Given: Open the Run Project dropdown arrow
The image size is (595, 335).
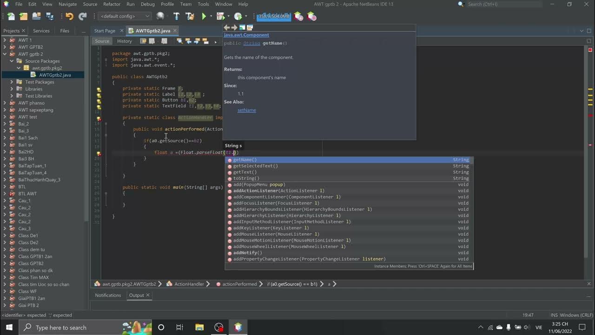Looking at the screenshot, I should [211, 16].
